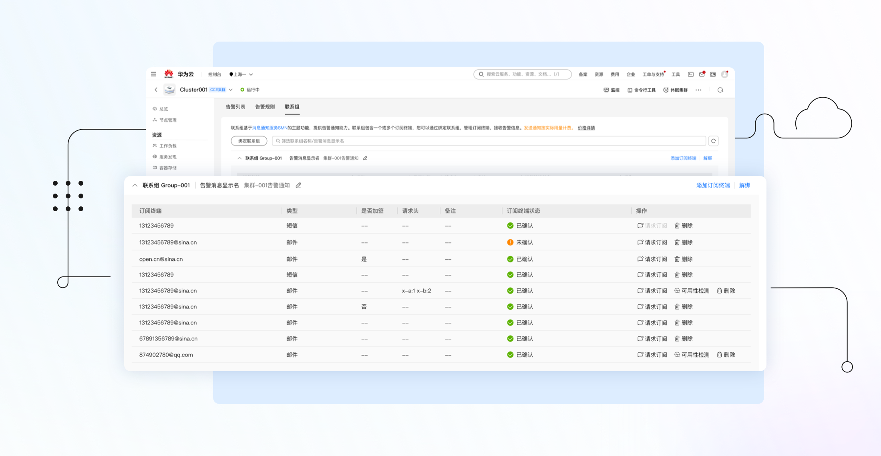Click the 解绑 link in the foreground panel

744,185
